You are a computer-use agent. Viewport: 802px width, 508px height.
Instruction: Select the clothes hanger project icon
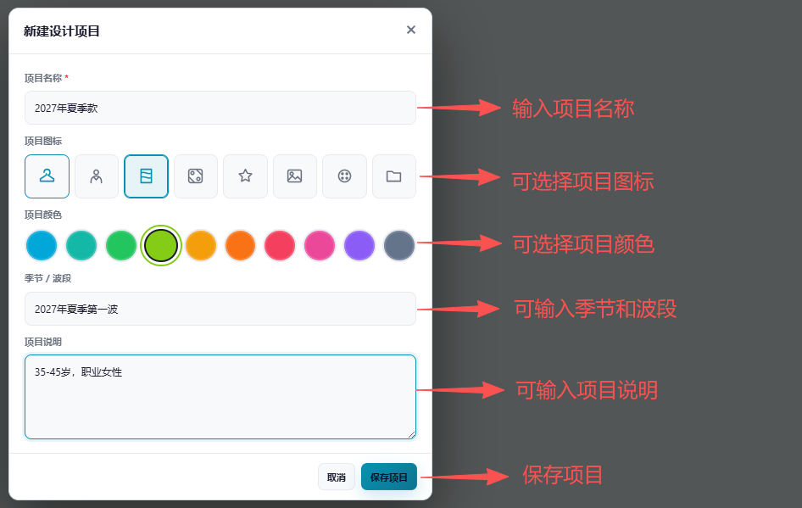[x=47, y=176]
